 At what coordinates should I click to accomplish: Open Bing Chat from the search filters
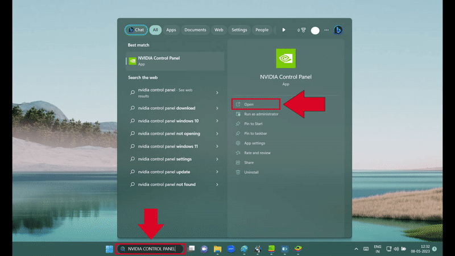tap(136, 30)
